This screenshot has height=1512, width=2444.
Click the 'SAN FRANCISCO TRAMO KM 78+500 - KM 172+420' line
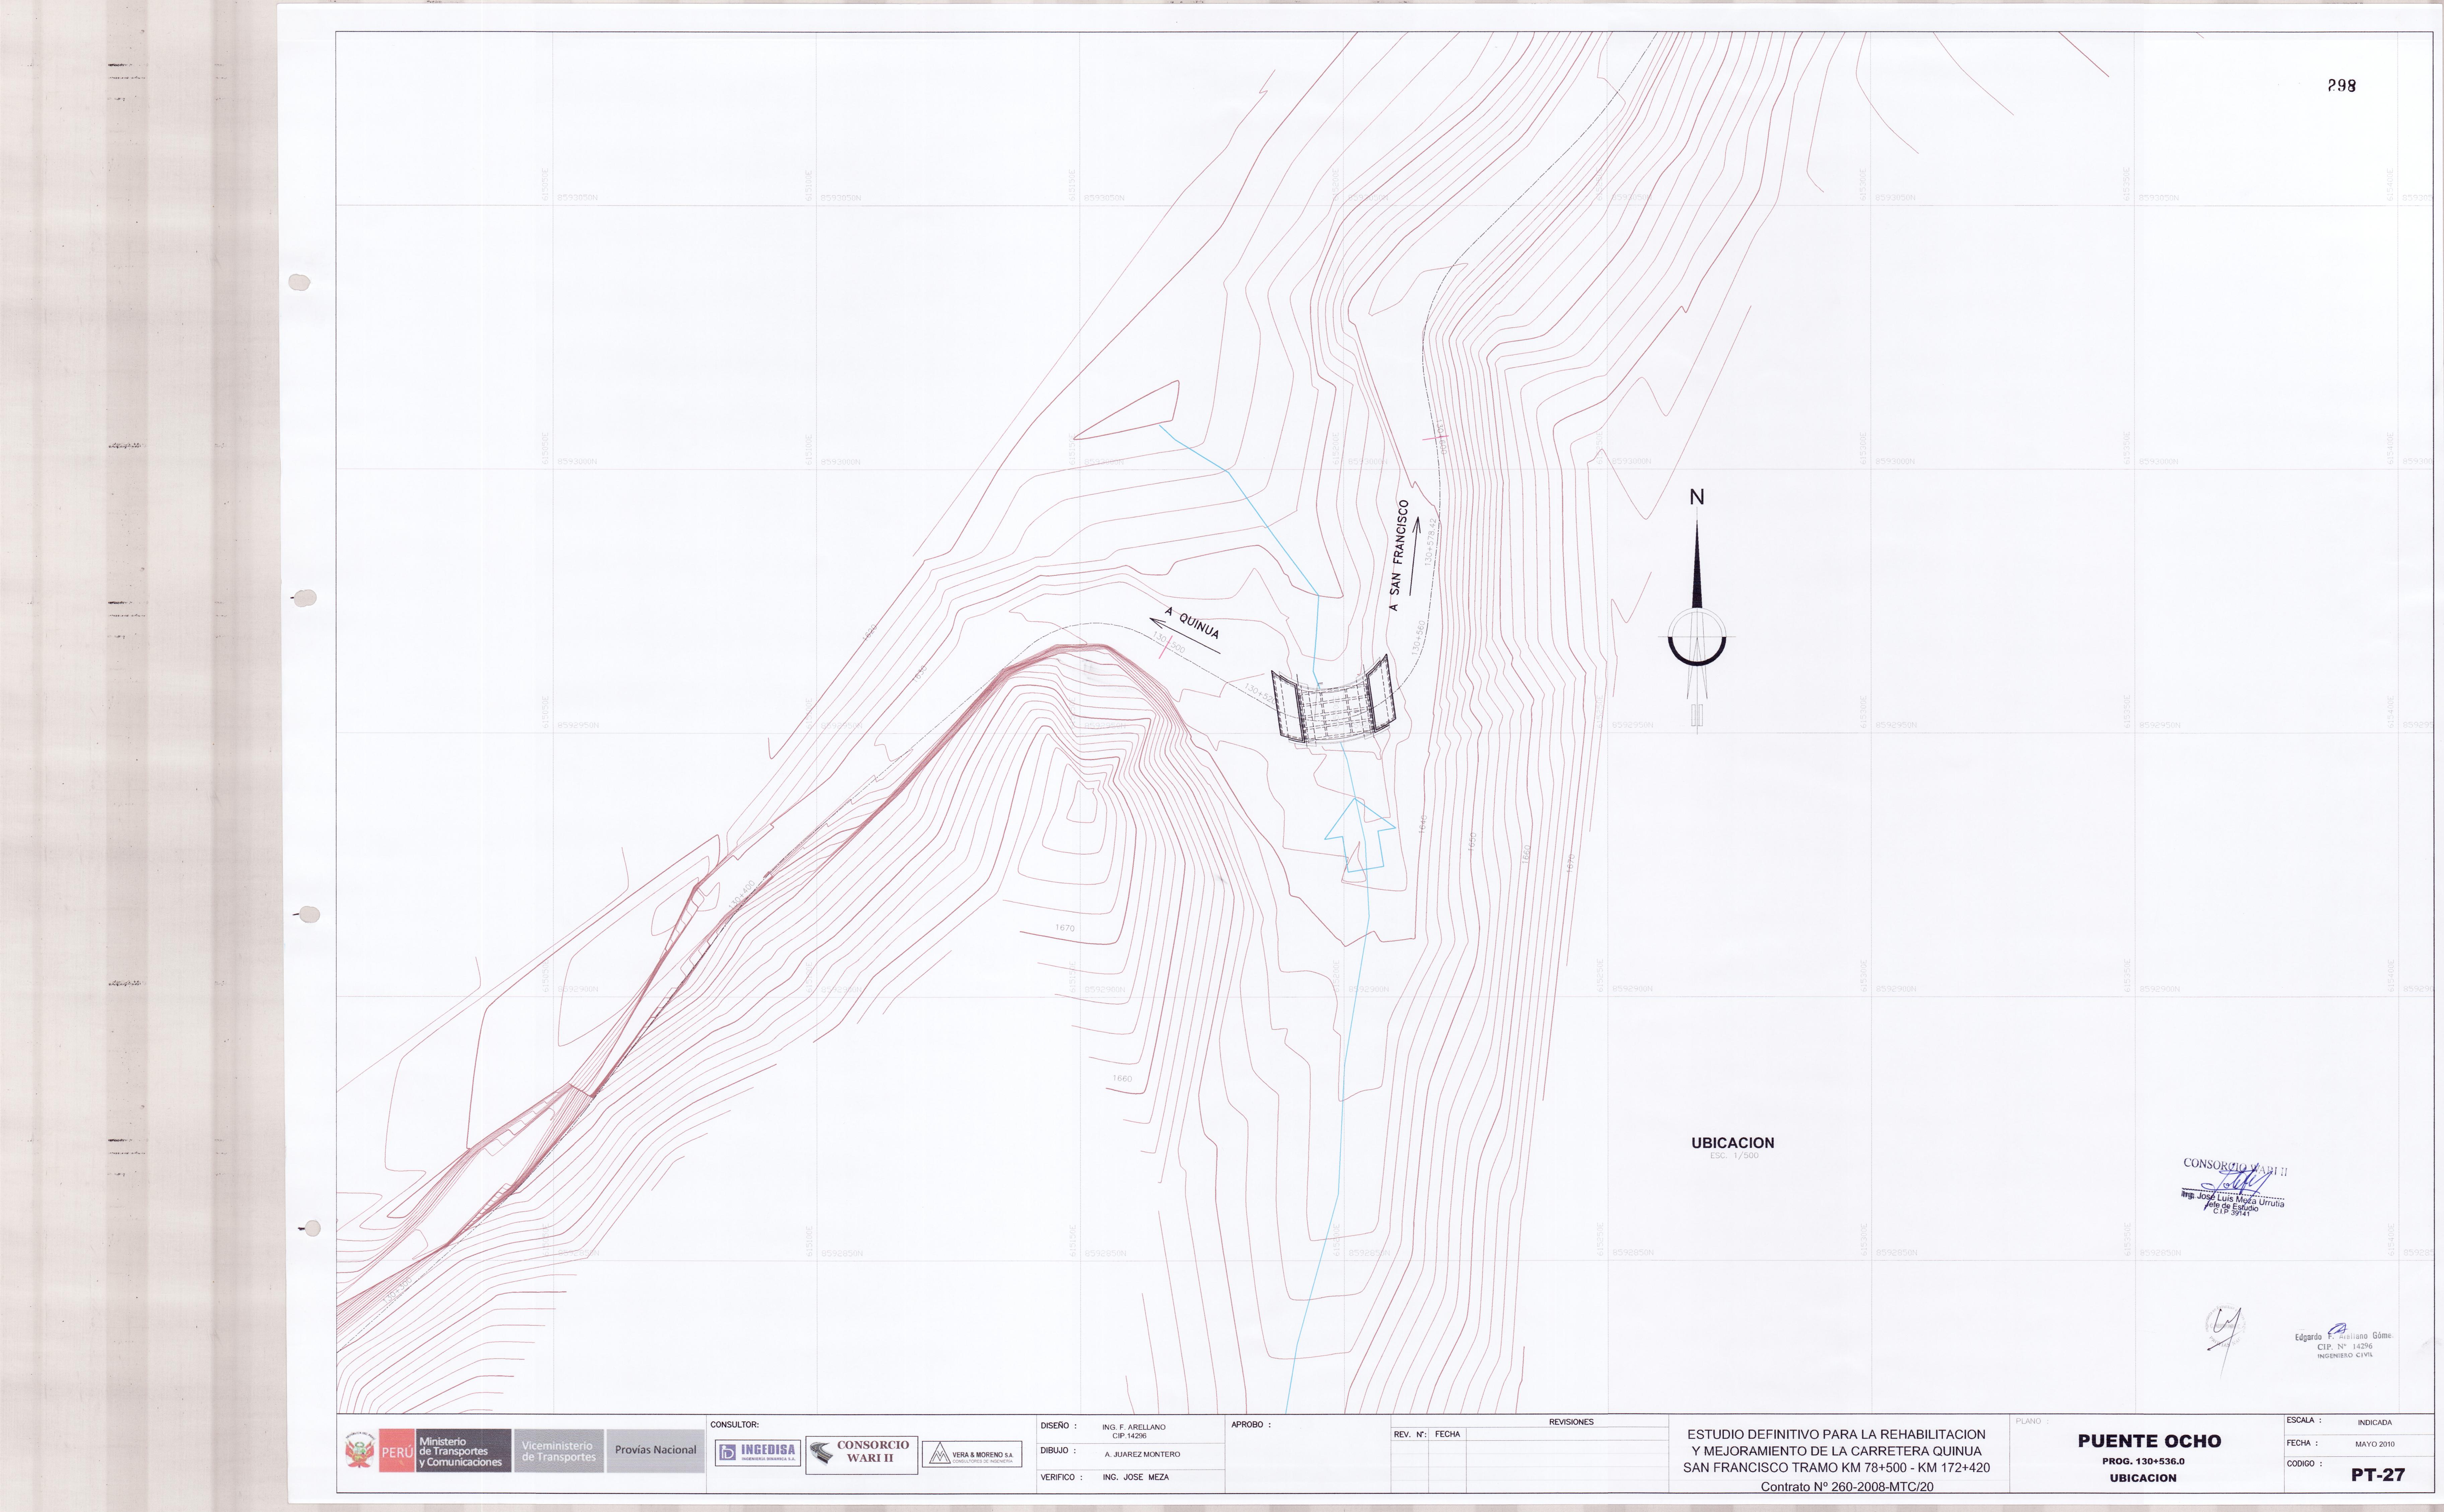[1836, 1468]
